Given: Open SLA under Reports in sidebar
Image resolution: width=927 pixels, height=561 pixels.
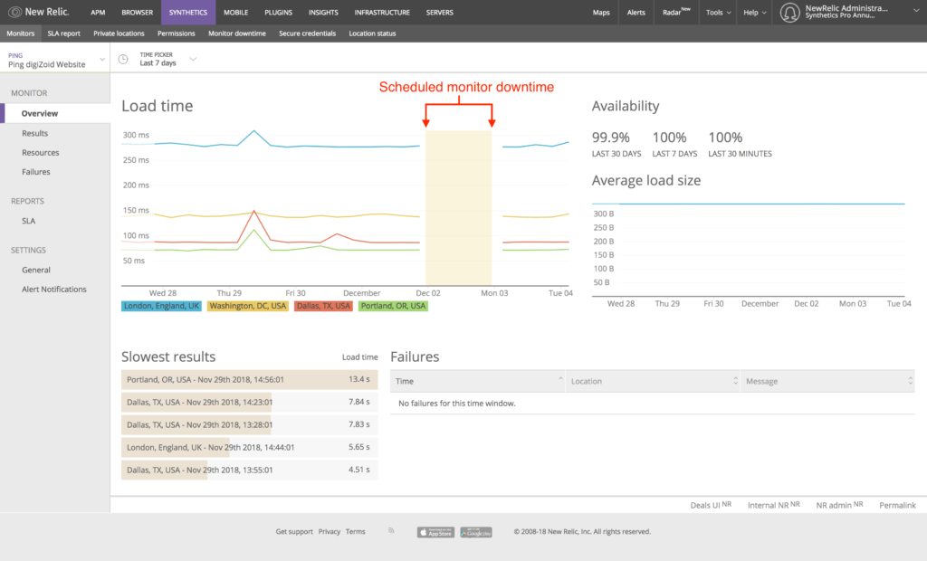Looking at the screenshot, I should [x=28, y=221].
